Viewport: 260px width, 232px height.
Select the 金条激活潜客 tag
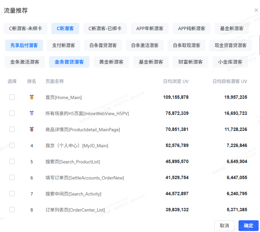point(25,62)
